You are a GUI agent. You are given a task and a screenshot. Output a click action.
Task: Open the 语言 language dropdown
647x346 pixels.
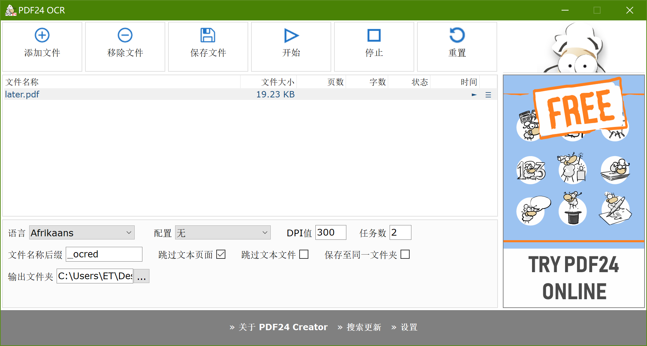pos(82,232)
